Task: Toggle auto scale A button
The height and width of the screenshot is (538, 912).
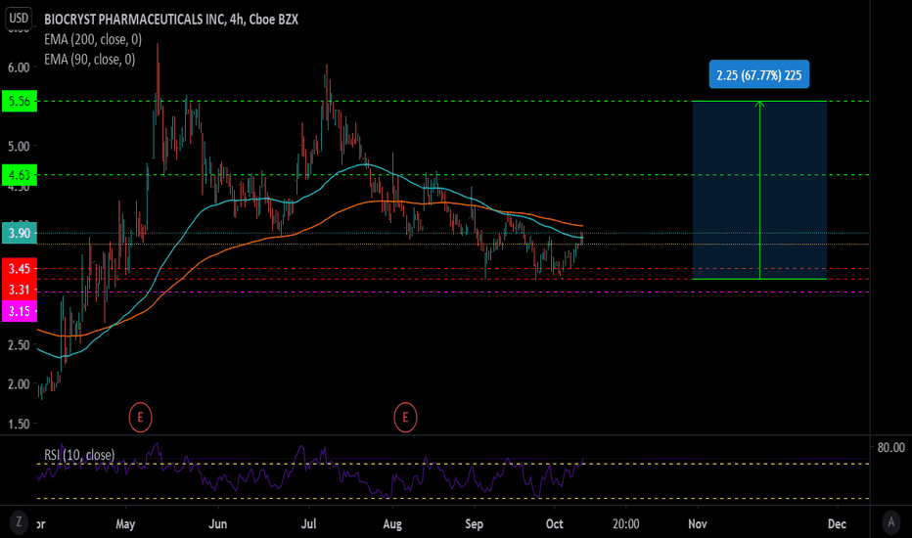Action: [891, 521]
